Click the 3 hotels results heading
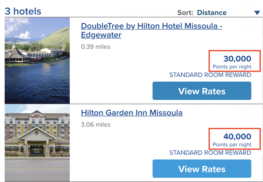This screenshot has height=182, width=263. pos(23,11)
